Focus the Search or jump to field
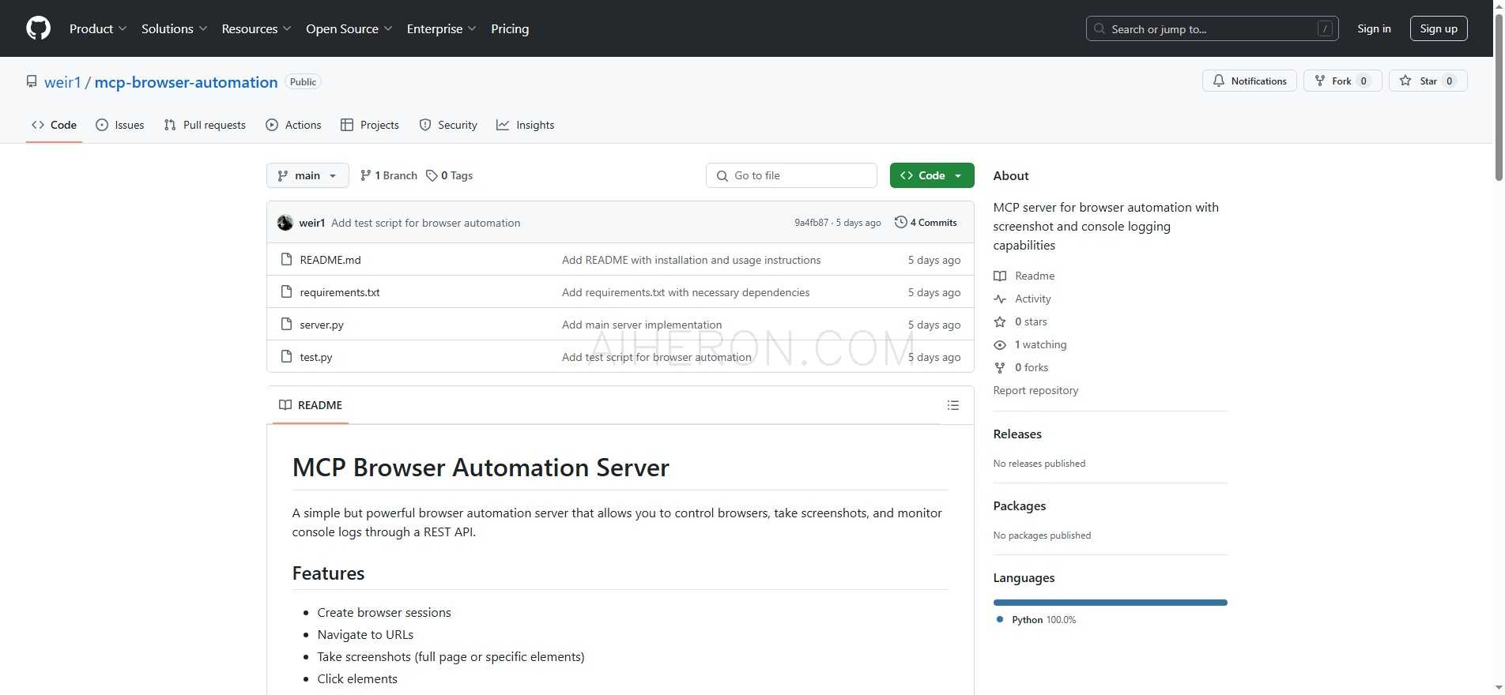Screen dimensions: 1505x695 point(1212,28)
